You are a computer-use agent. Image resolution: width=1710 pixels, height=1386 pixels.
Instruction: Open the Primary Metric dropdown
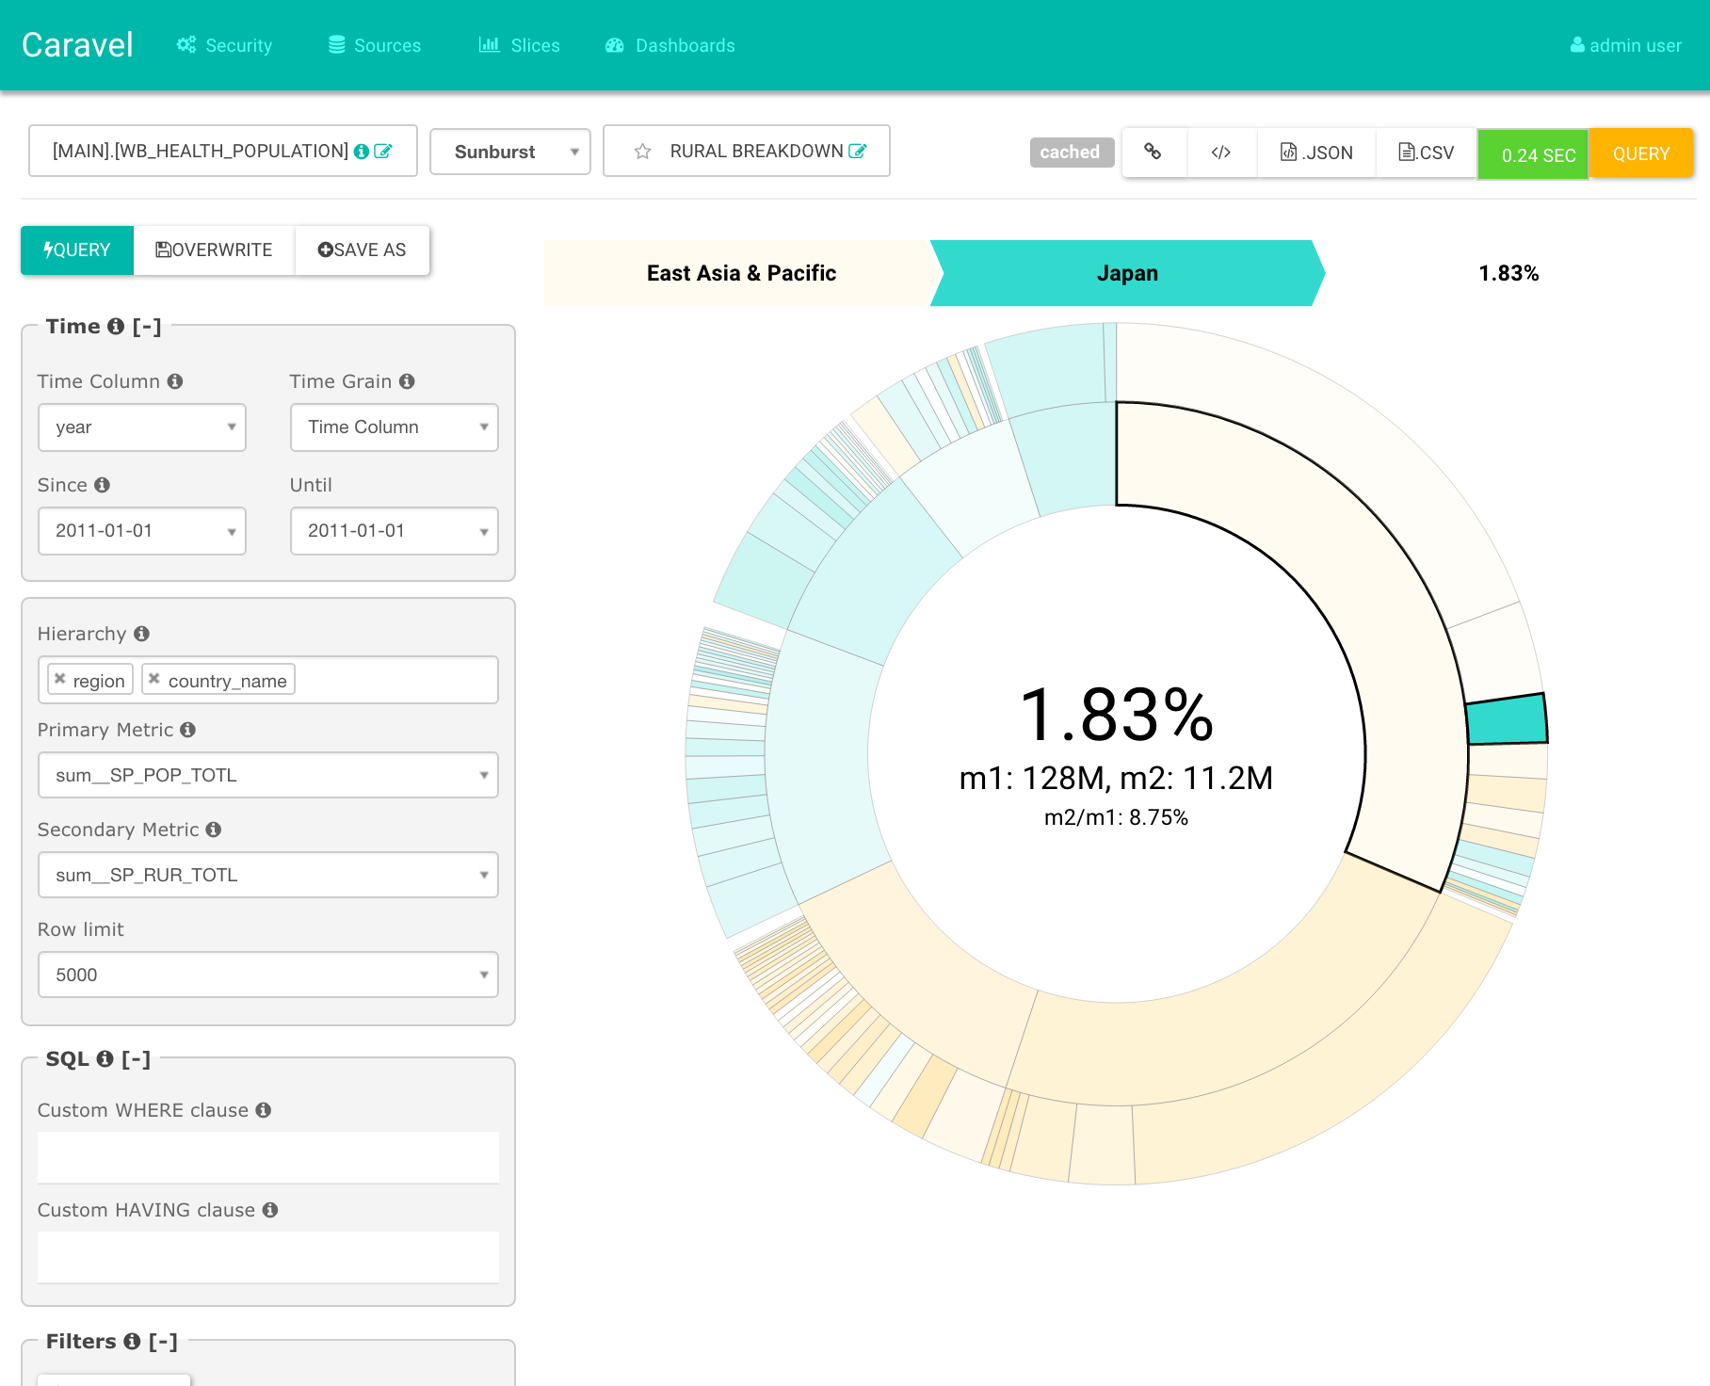268,775
